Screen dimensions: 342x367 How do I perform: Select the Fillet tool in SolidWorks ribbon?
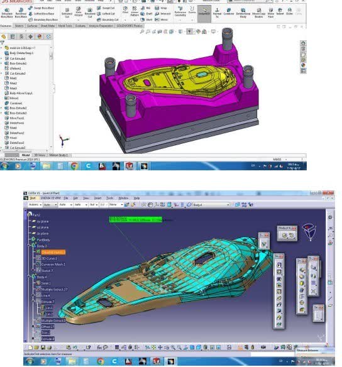point(125,10)
